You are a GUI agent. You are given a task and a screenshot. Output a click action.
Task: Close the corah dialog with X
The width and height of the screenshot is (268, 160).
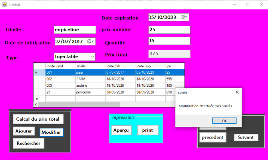click(x=237, y=92)
